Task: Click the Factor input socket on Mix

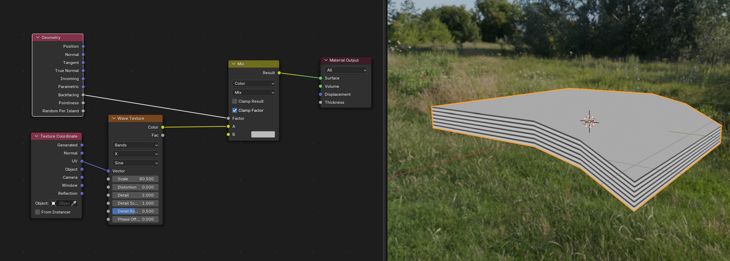Action: pos(228,119)
